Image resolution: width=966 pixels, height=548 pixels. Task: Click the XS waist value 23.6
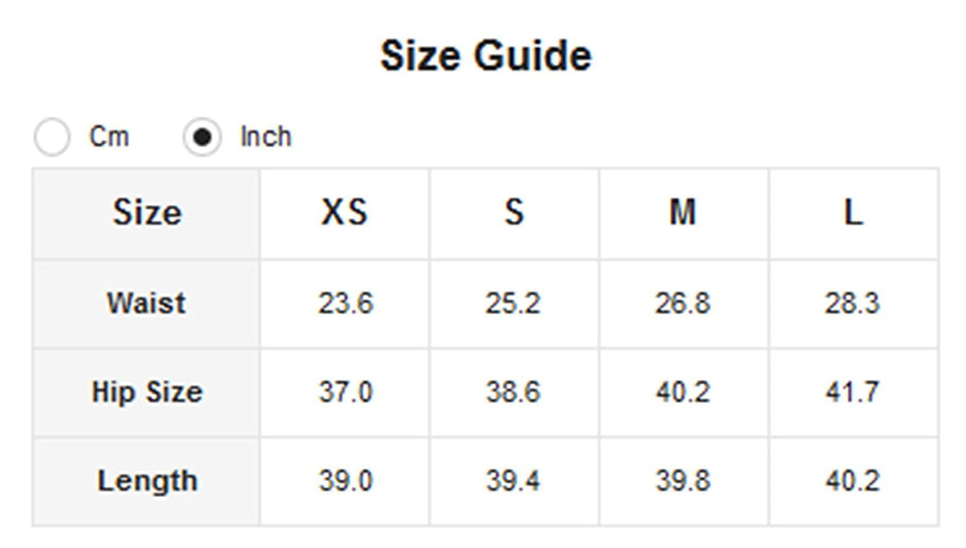[345, 304]
